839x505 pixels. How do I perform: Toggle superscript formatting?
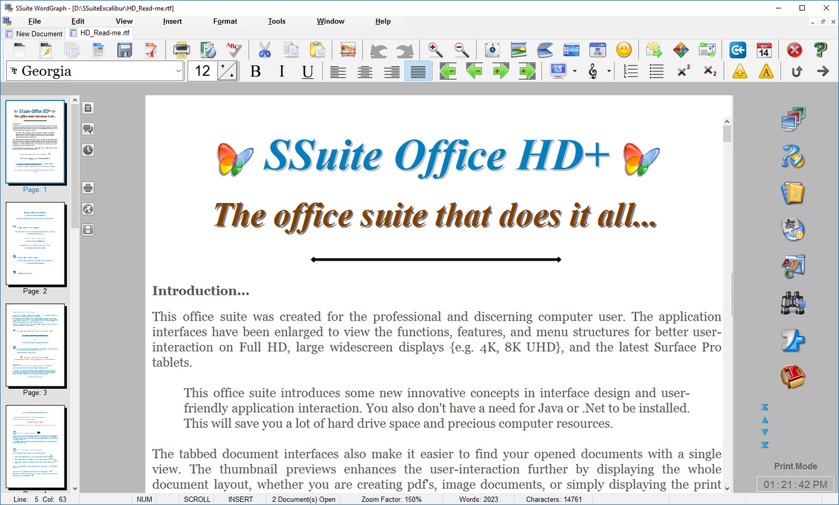[x=684, y=71]
